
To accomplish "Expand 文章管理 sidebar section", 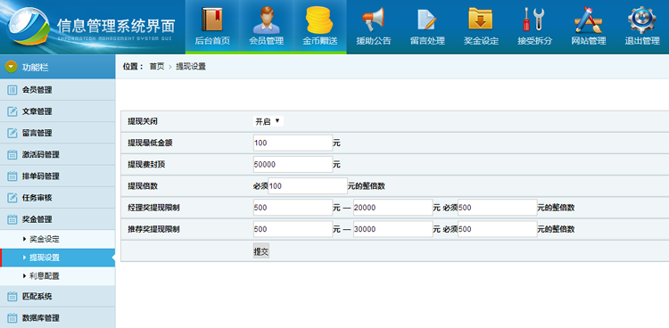I will point(58,111).
